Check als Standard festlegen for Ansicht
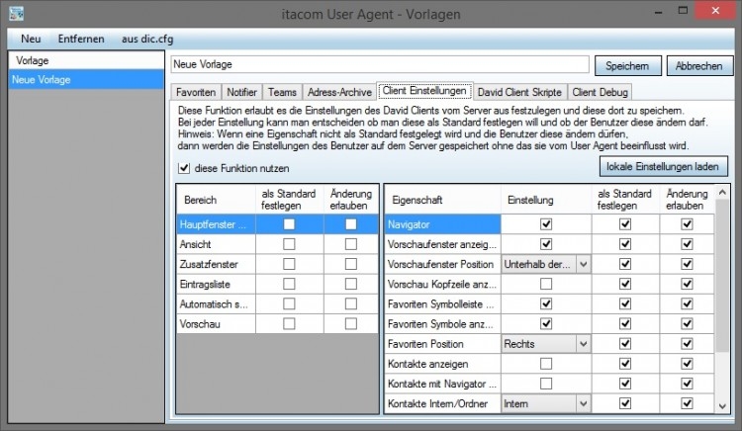This screenshot has height=431, width=742. point(289,244)
